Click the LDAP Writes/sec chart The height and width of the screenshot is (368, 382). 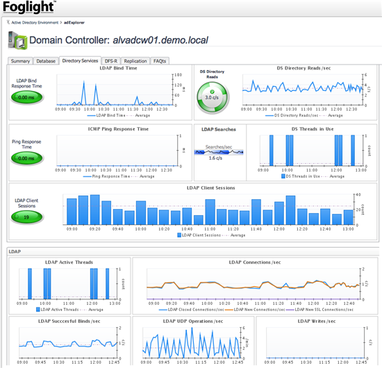[x=315, y=343]
